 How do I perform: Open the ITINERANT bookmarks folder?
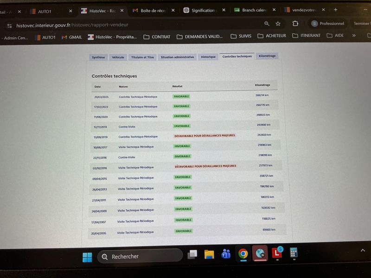pos(307,36)
